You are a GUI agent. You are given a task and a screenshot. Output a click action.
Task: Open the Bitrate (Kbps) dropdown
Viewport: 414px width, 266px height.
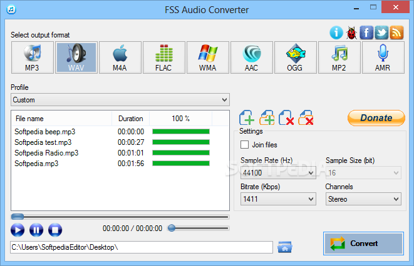278,199
